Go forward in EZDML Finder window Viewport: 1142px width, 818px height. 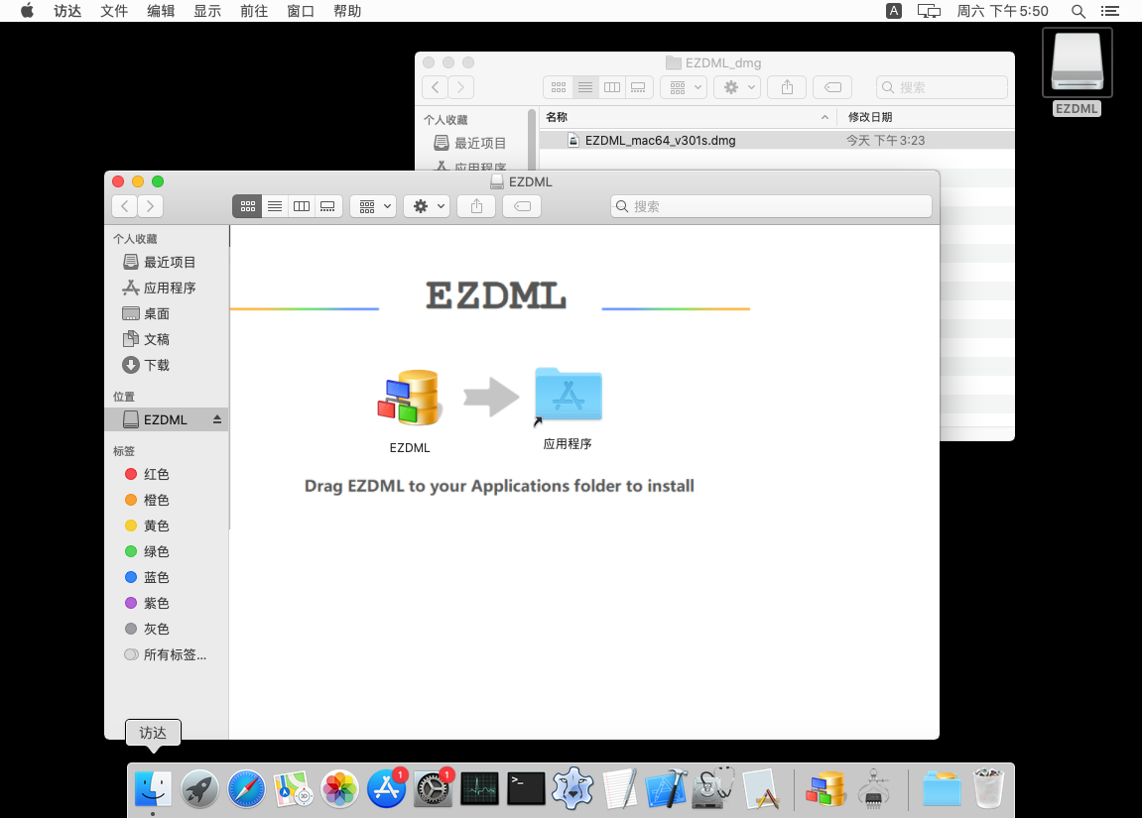coord(150,206)
